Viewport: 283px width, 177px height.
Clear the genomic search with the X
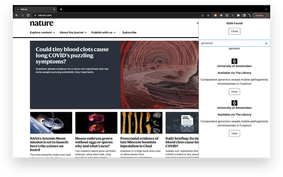pyautogui.click(x=266, y=43)
